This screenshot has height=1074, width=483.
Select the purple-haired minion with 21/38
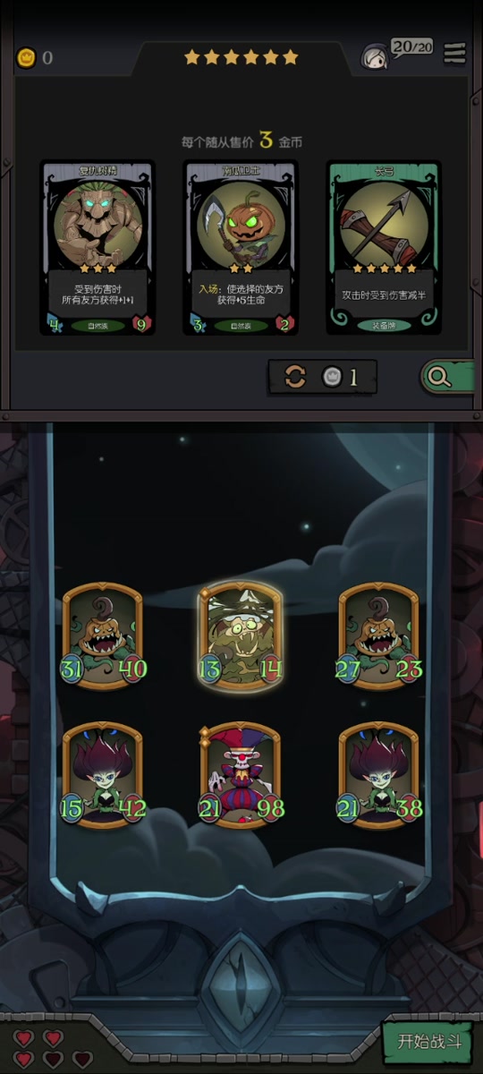click(x=379, y=775)
